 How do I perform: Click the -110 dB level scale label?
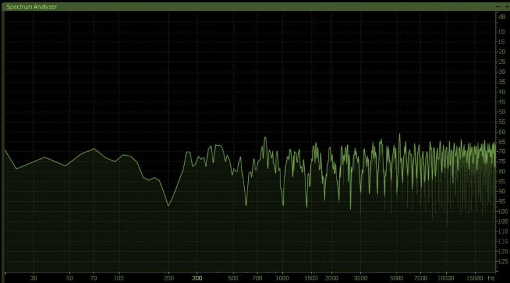(503, 232)
